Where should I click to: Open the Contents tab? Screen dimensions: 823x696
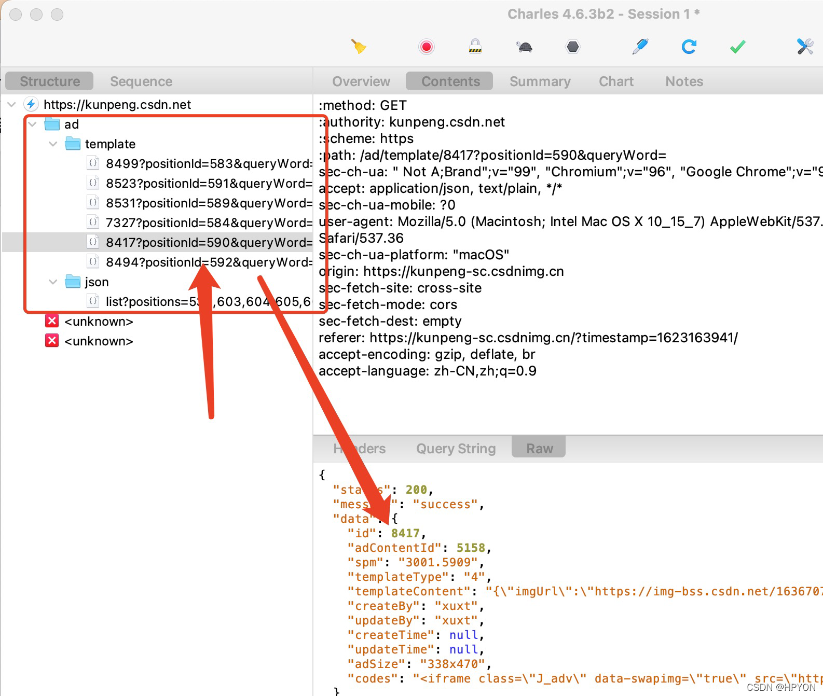click(x=450, y=81)
